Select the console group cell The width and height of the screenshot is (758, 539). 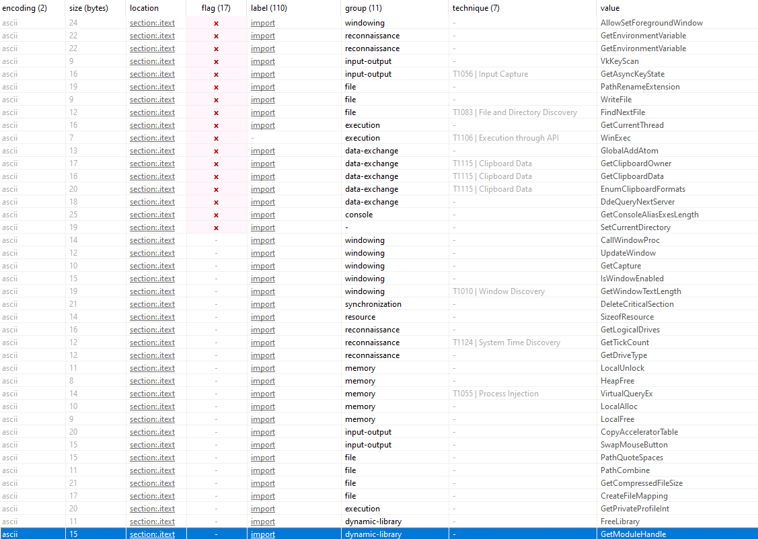pyautogui.click(x=358, y=215)
